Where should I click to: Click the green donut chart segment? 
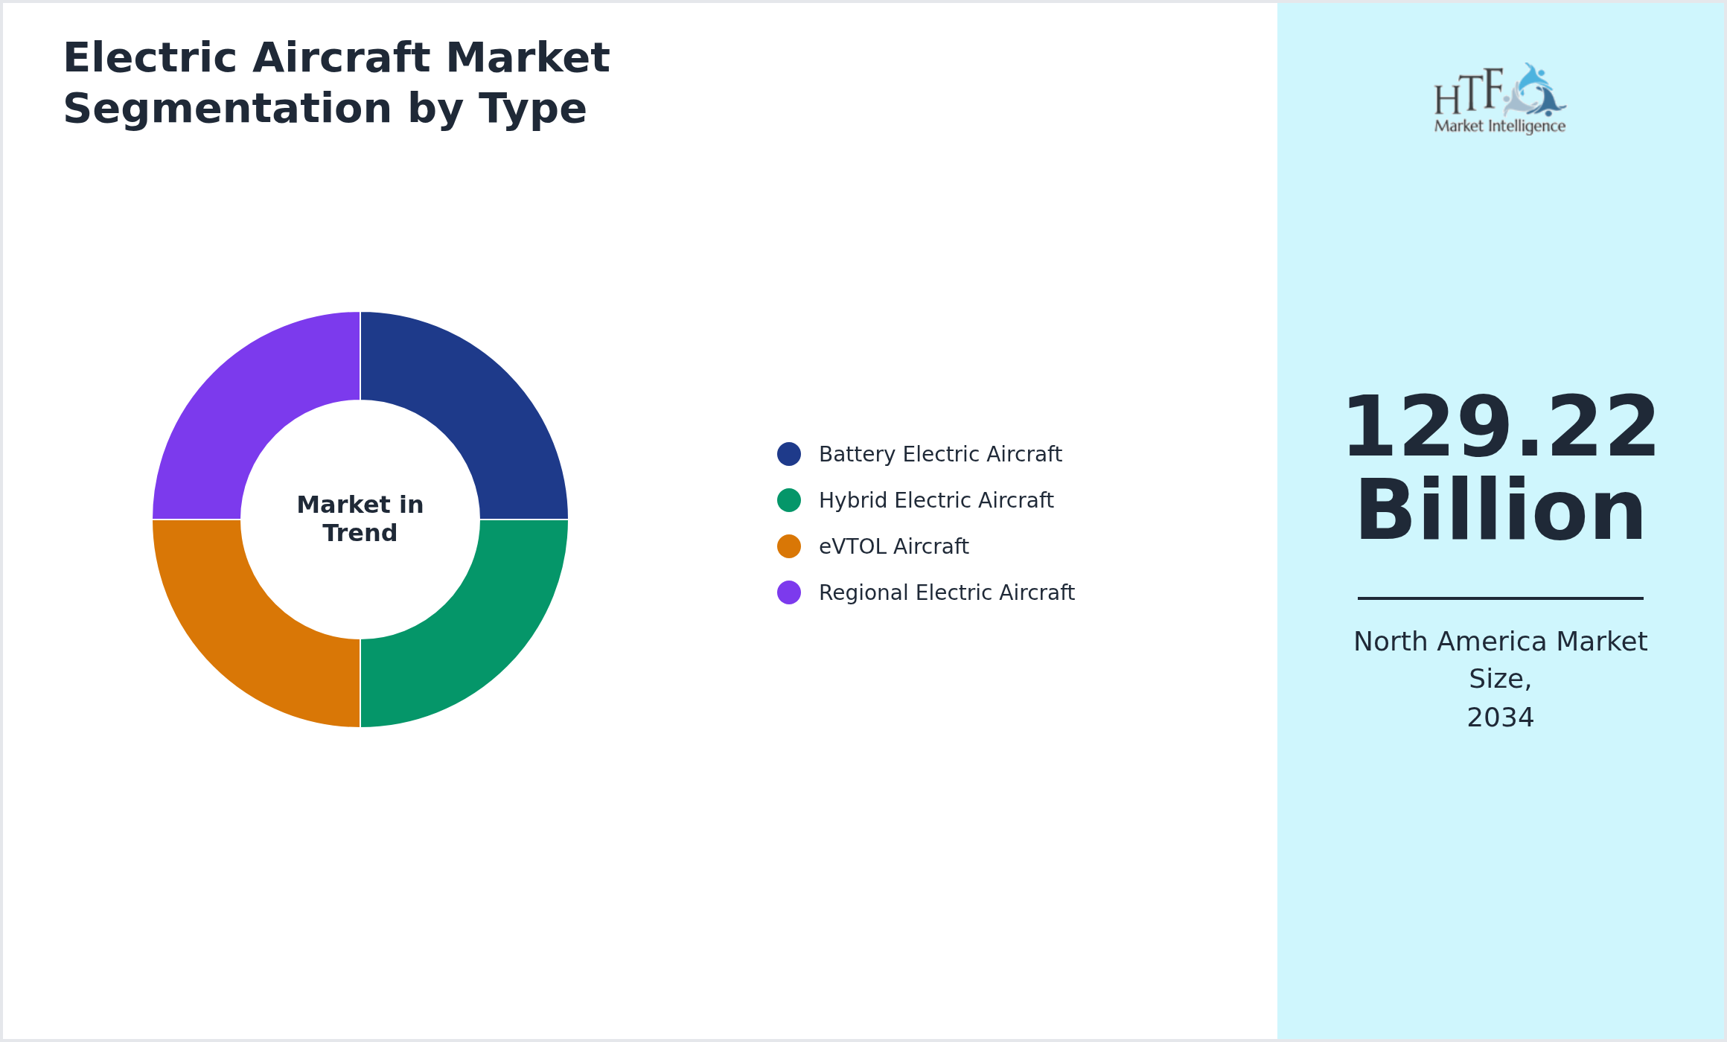(476, 636)
